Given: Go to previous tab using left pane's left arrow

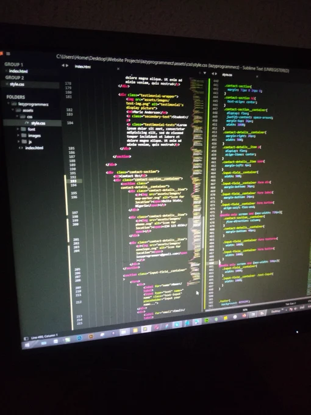Looking at the screenshot, I should click(x=63, y=65).
